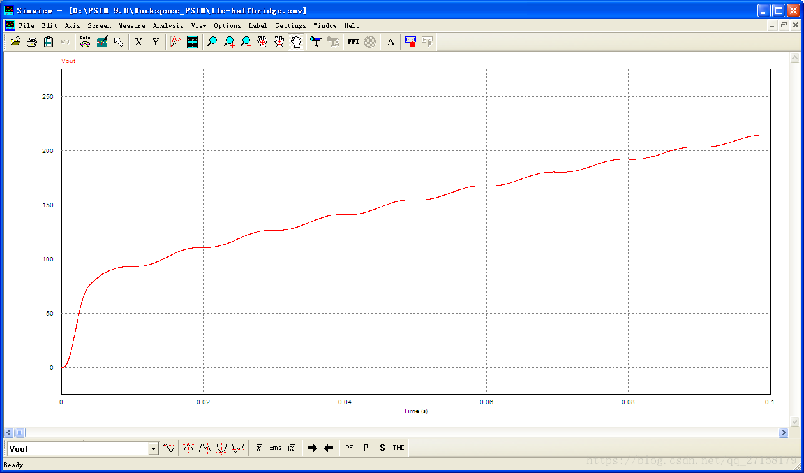Viewport: 804px width, 473px height.
Task: Click the grayed-out undo arrow icon
Action: click(64, 42)
